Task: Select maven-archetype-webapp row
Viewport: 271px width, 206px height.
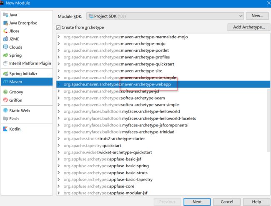Action: pyautogui.click(x=163, y=84)
